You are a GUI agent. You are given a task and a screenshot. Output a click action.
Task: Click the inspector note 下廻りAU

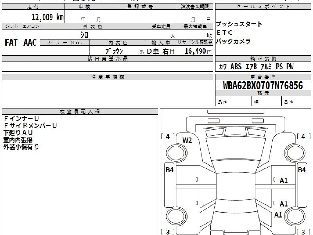point(18,133)
